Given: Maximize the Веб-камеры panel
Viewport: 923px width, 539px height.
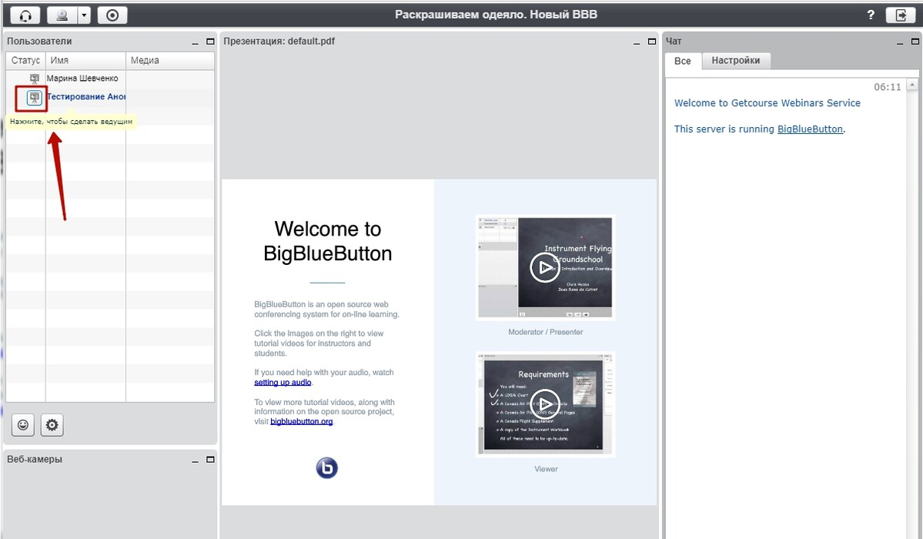Looking at the screenshot, I should click(210, 460).
